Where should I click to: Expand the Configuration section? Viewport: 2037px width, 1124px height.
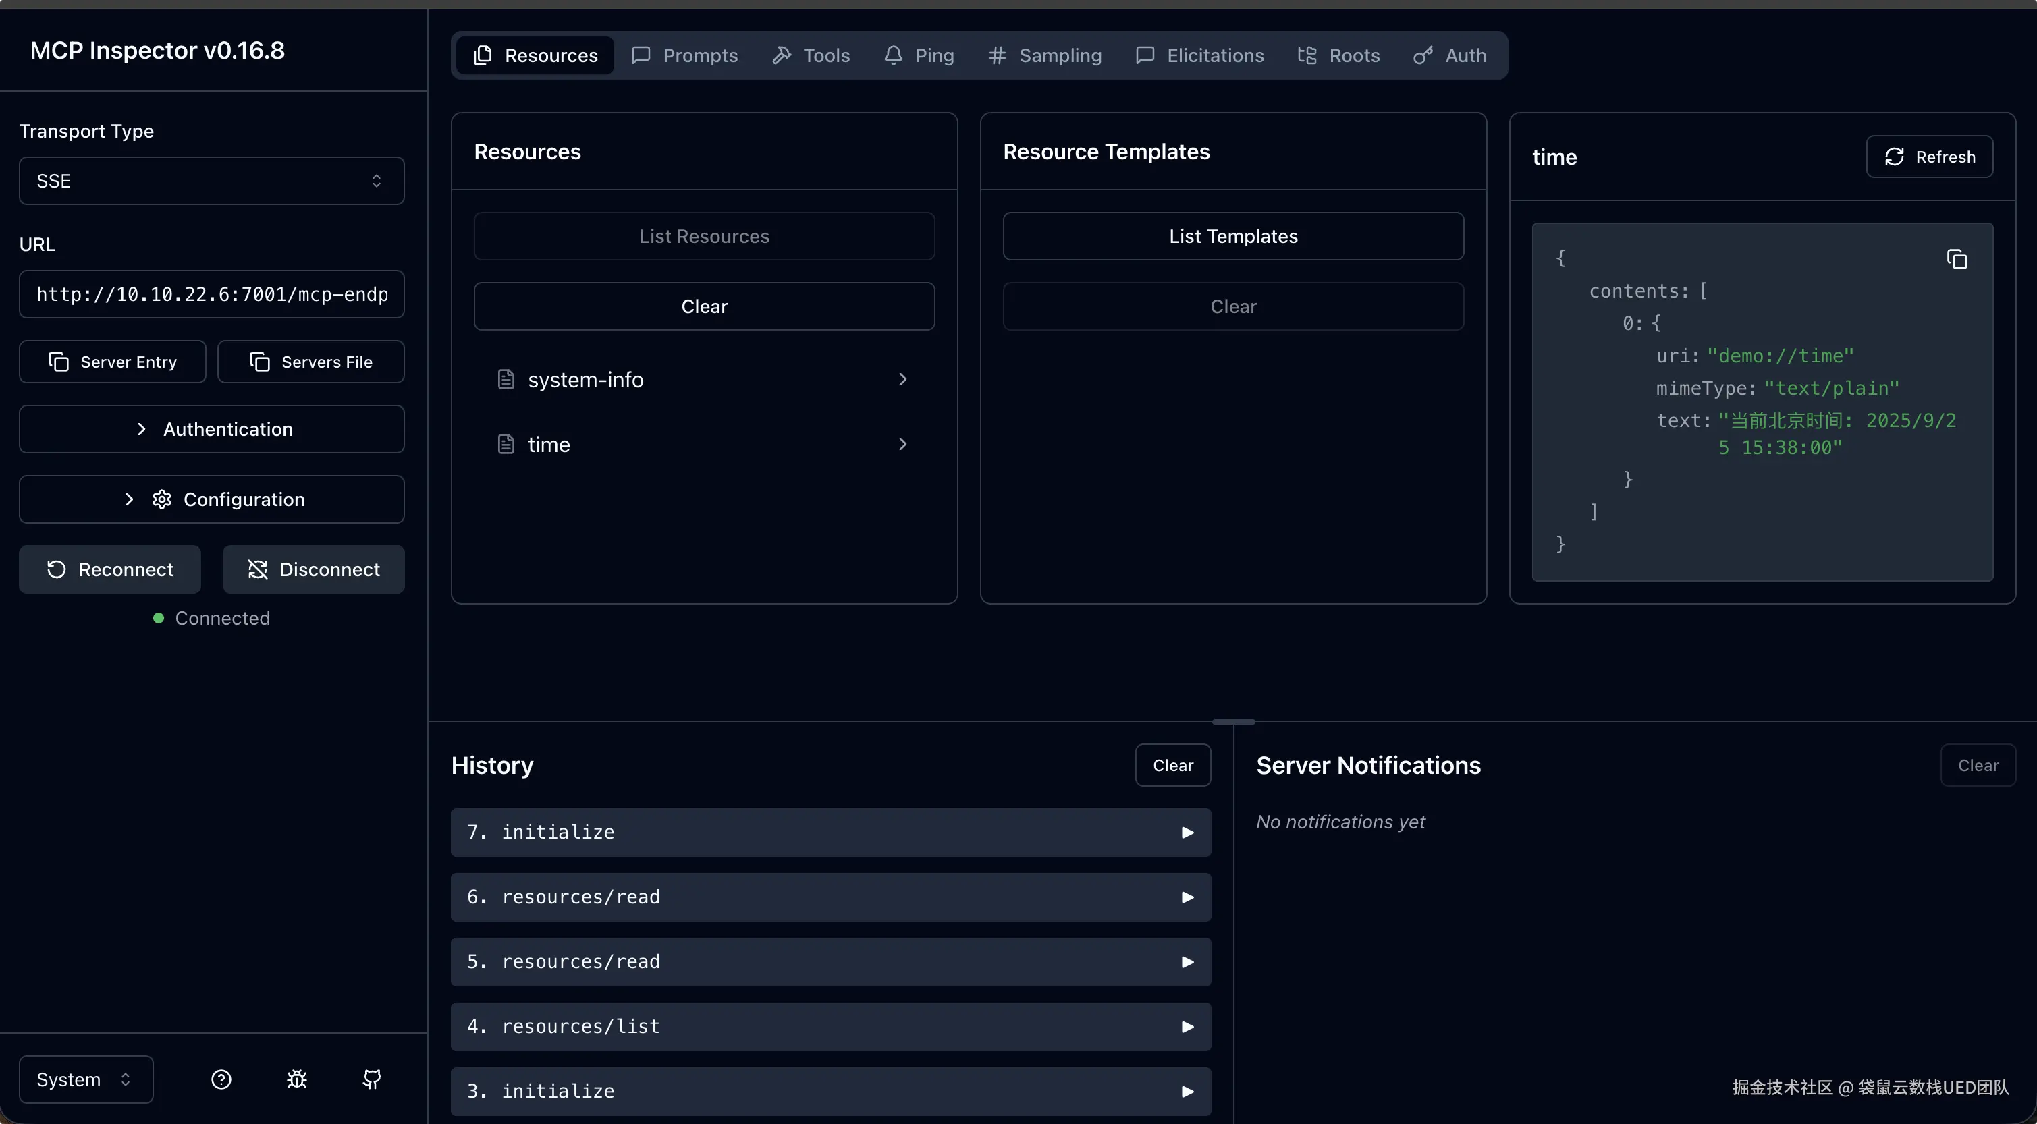click(x=211, y=499)
